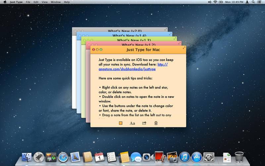Delete the note with the trash icon
The width and height of the screenshot is (265, 166).
[156, 123]
